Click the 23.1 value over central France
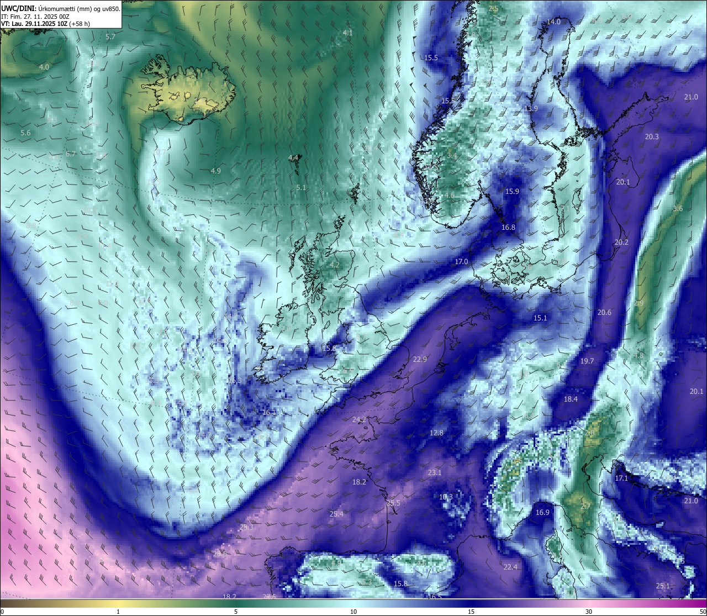707x616 pixels. click(435, 473)
